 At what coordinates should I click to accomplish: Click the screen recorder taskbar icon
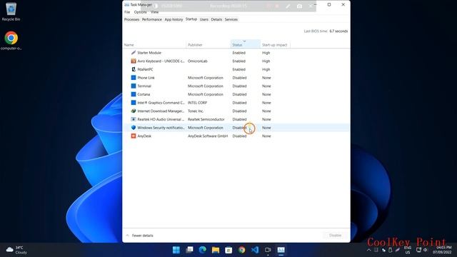coord(268,250)
